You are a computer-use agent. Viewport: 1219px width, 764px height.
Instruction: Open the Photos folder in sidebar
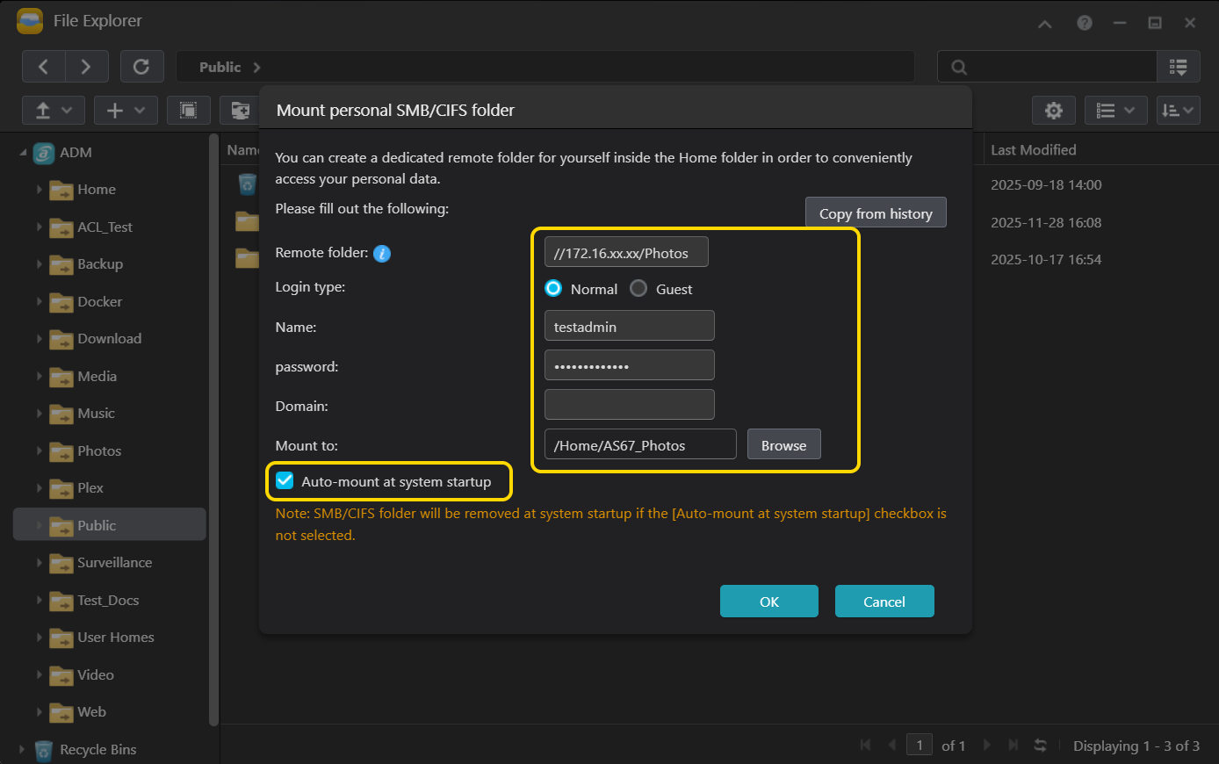[98, 450]
